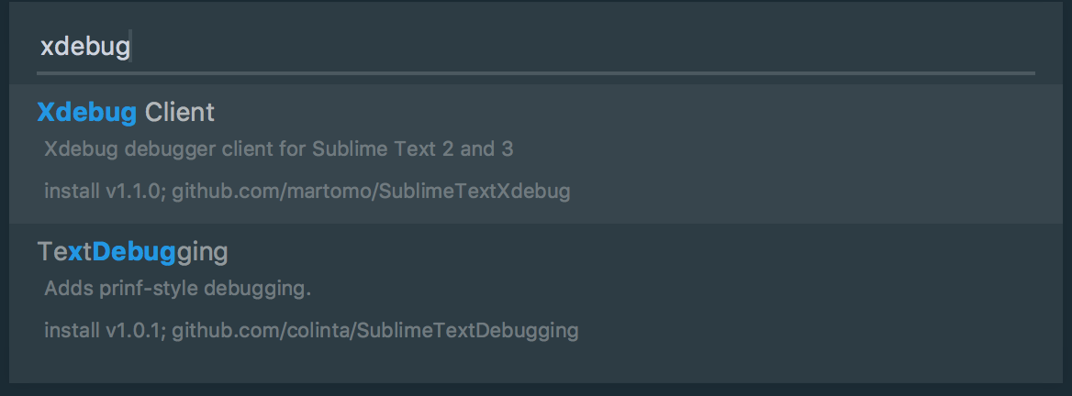This screenshot has height=396, width=1072.
Task: Click the "ging" ending of TextDebugging title
Action: click(x=202, y=253)
